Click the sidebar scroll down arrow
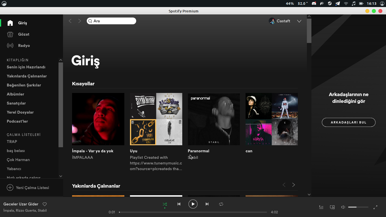This screenshot has height=217, width=386. (61, 176)
